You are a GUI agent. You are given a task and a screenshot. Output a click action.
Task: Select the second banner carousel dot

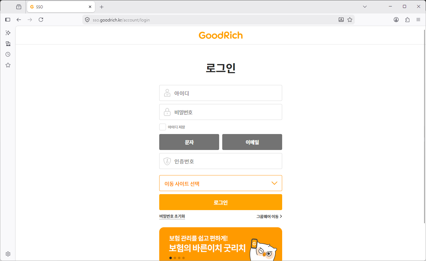pyautogui.click(x=175, y=258)
